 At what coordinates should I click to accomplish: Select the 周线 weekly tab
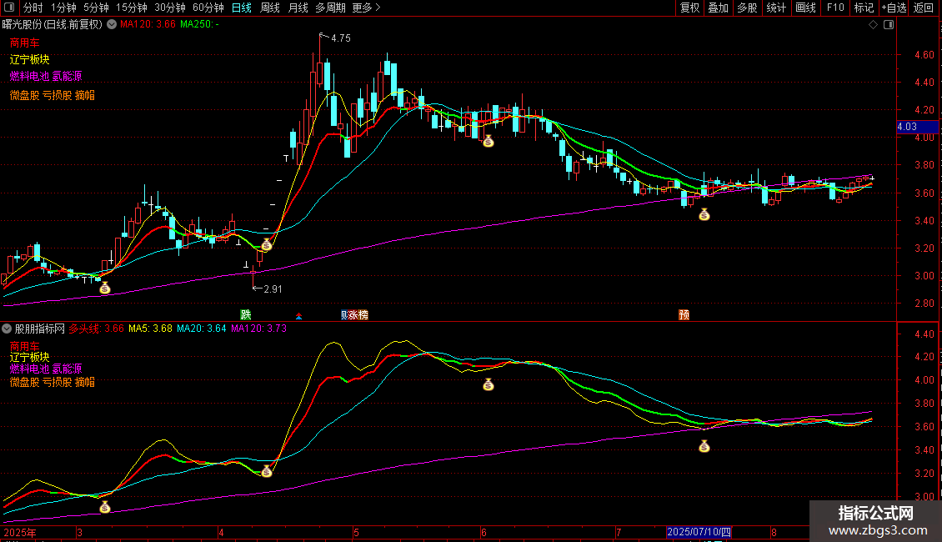270,8
